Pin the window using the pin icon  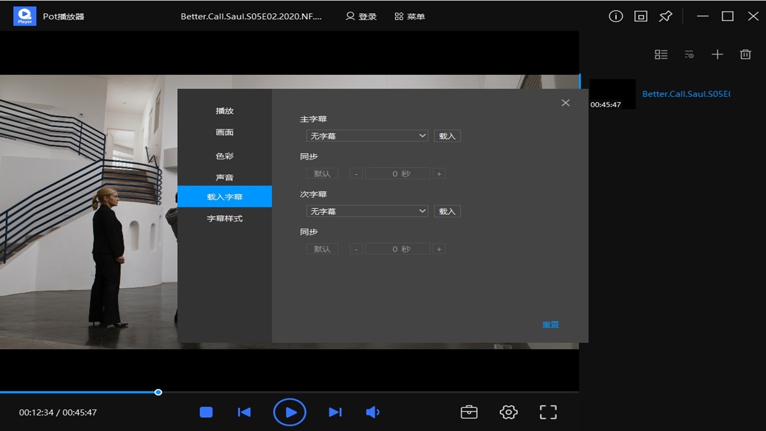665,16
